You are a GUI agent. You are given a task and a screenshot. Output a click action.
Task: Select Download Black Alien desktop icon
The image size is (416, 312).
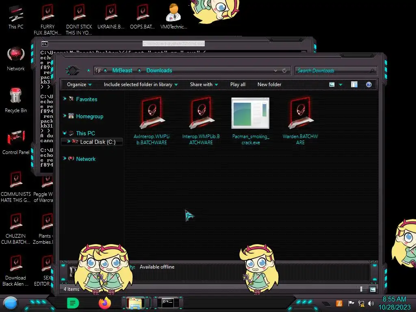click(x=16, y=271)
